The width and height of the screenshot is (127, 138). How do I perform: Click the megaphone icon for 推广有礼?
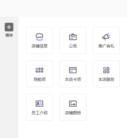tap(106, 37)
